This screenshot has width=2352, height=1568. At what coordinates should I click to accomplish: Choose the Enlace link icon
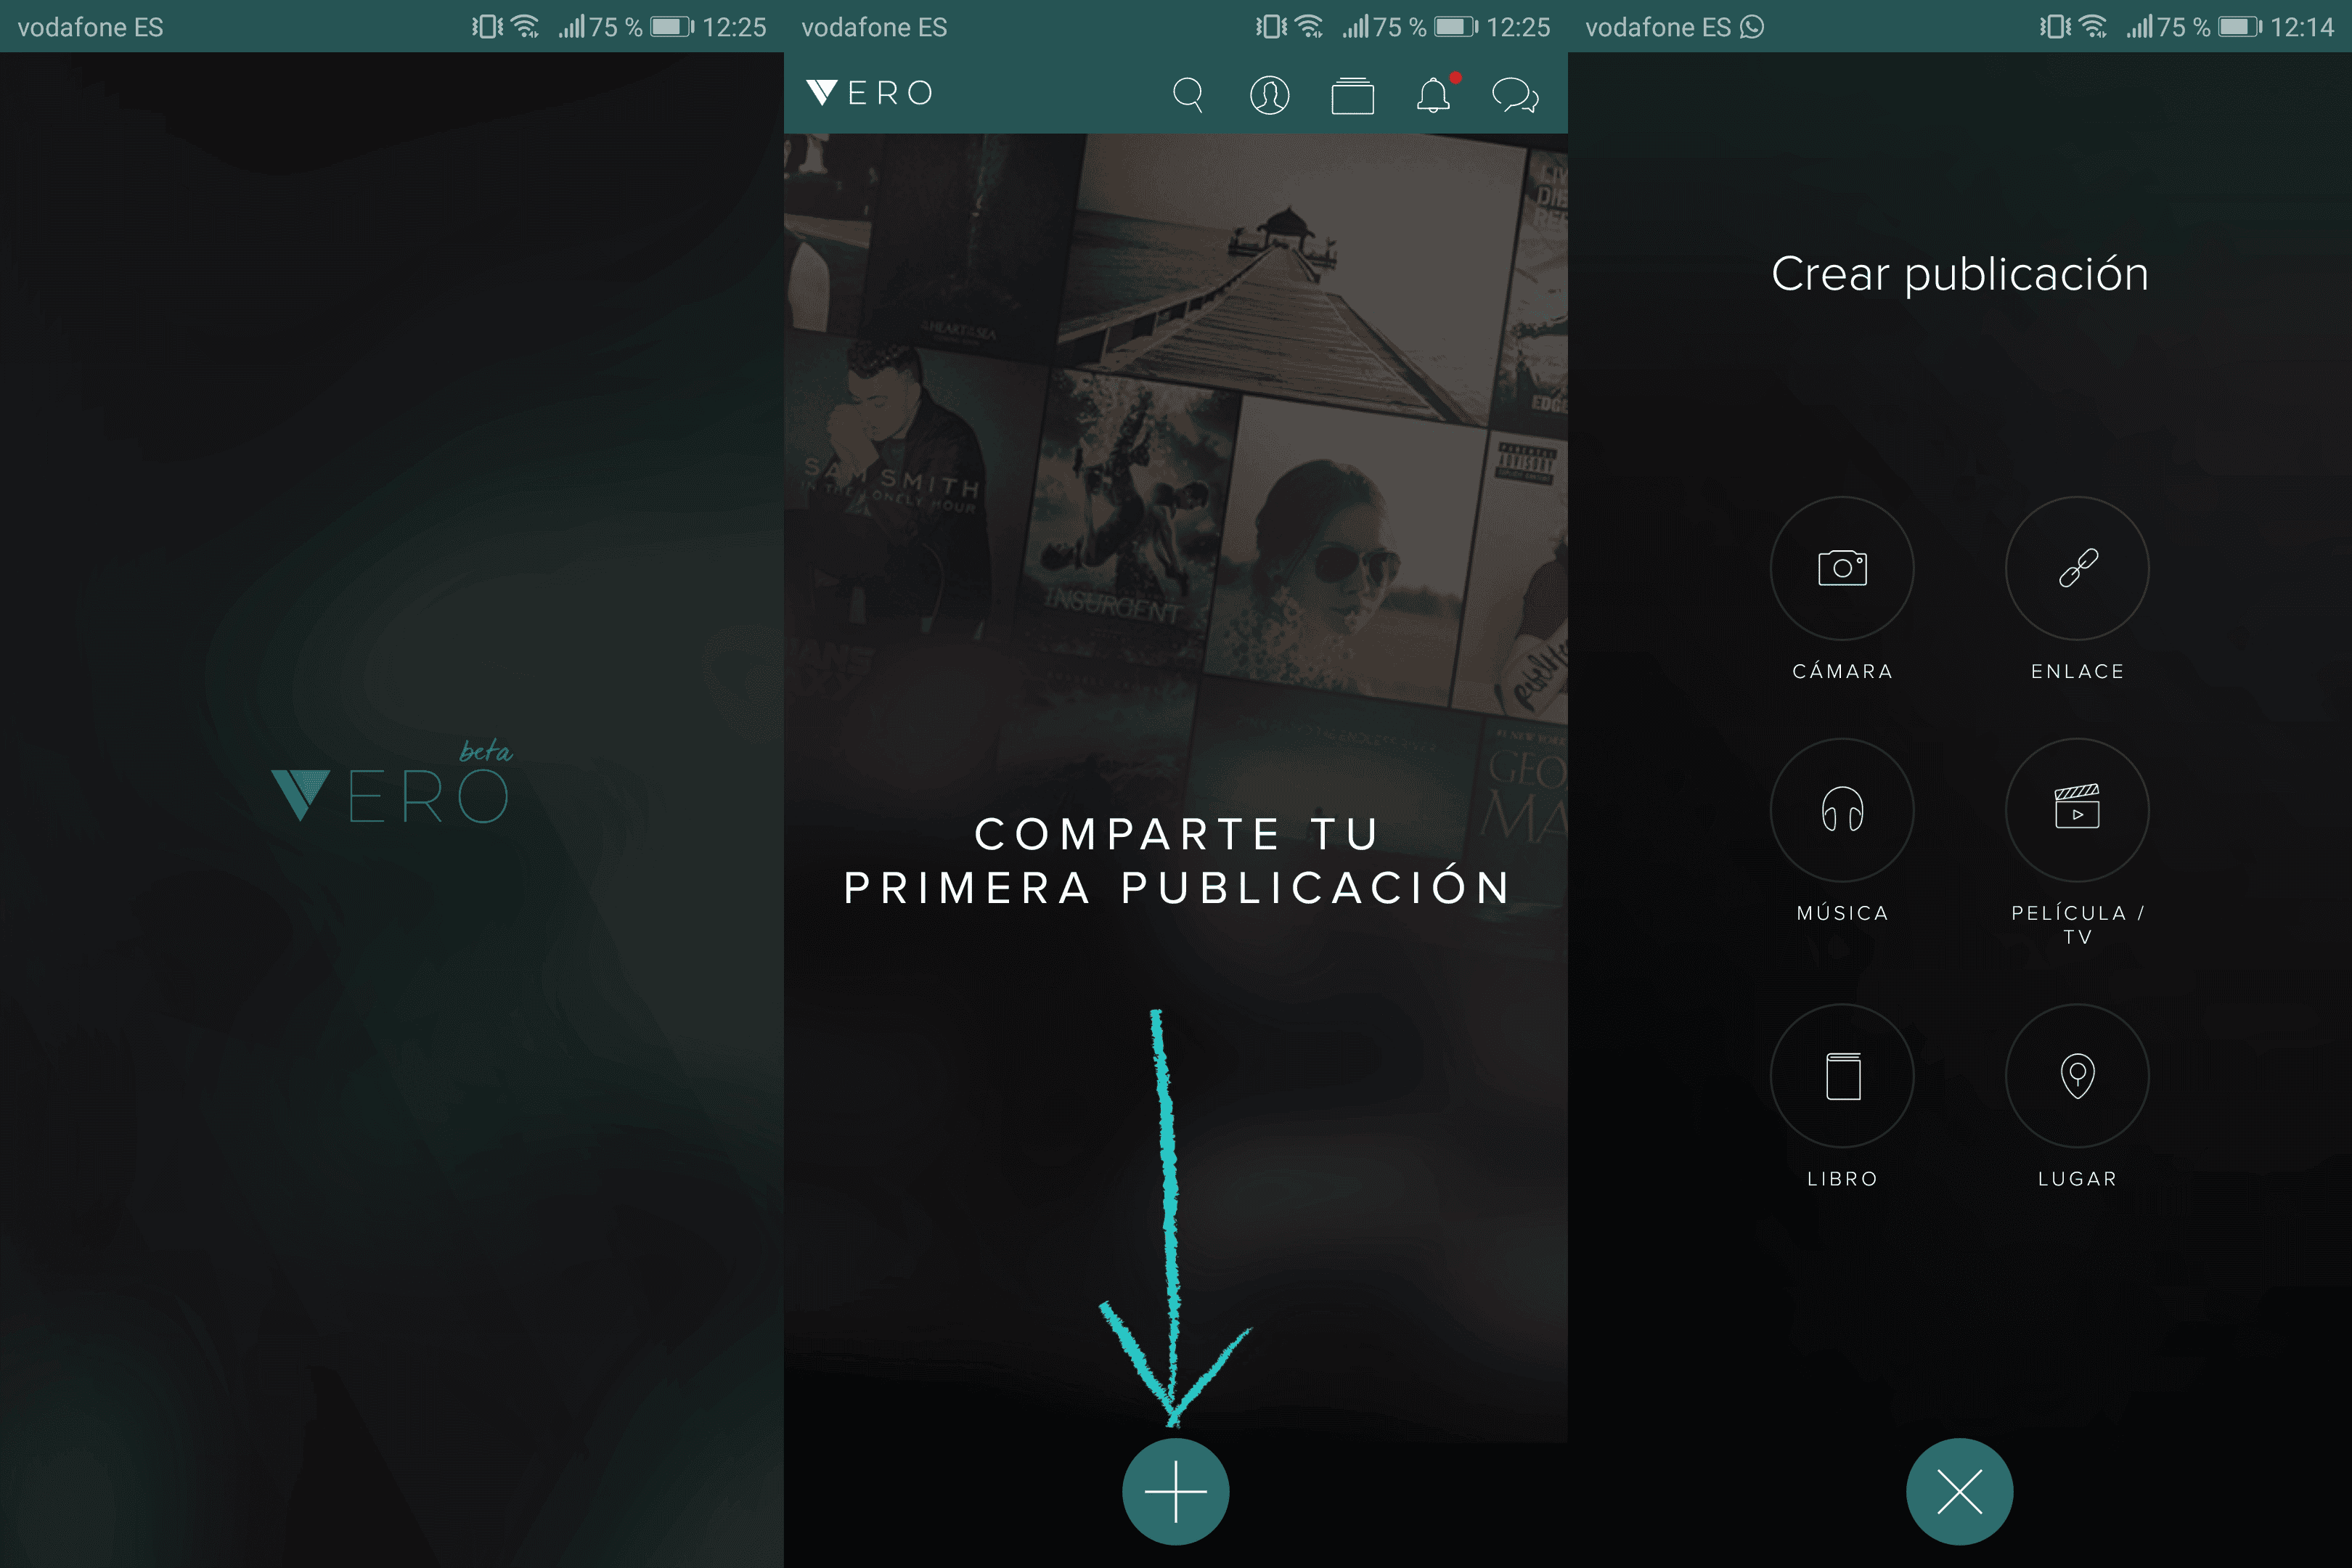(2077, 568)
